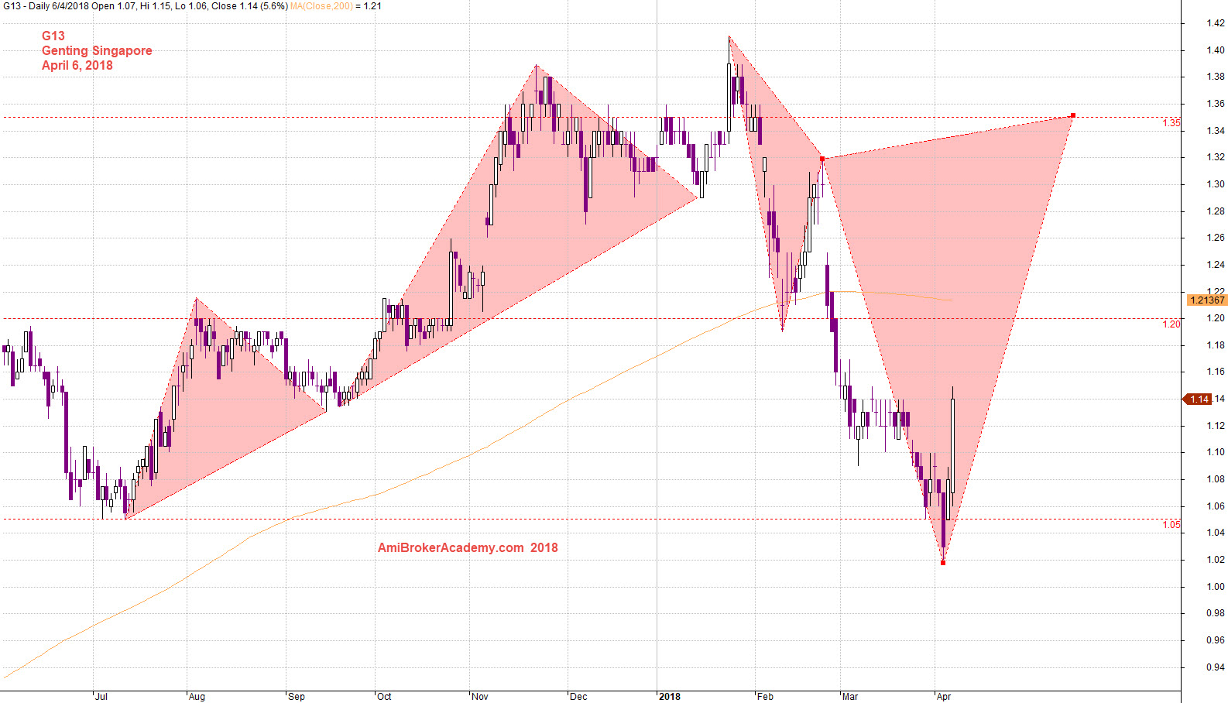
Task: Click the red marker at the late-February peak
Action: pos(822,159)
